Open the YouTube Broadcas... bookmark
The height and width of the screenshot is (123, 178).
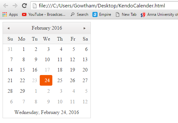click(44, 14)
